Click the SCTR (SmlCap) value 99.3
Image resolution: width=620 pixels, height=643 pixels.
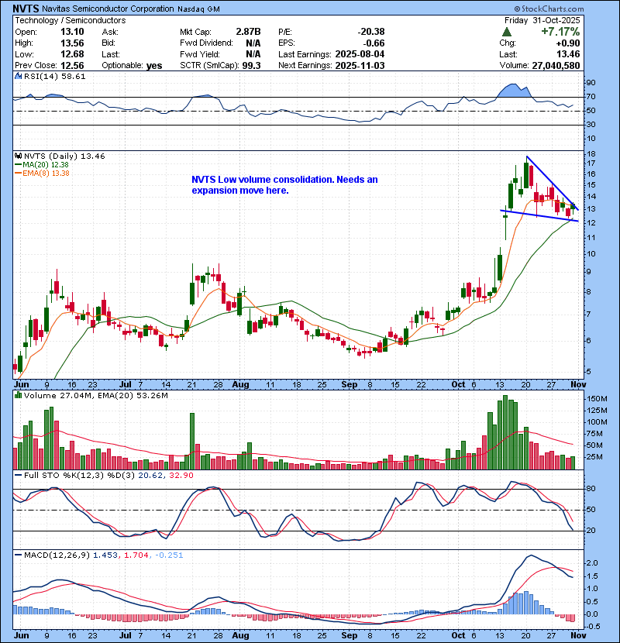click(x=252, y=66)
